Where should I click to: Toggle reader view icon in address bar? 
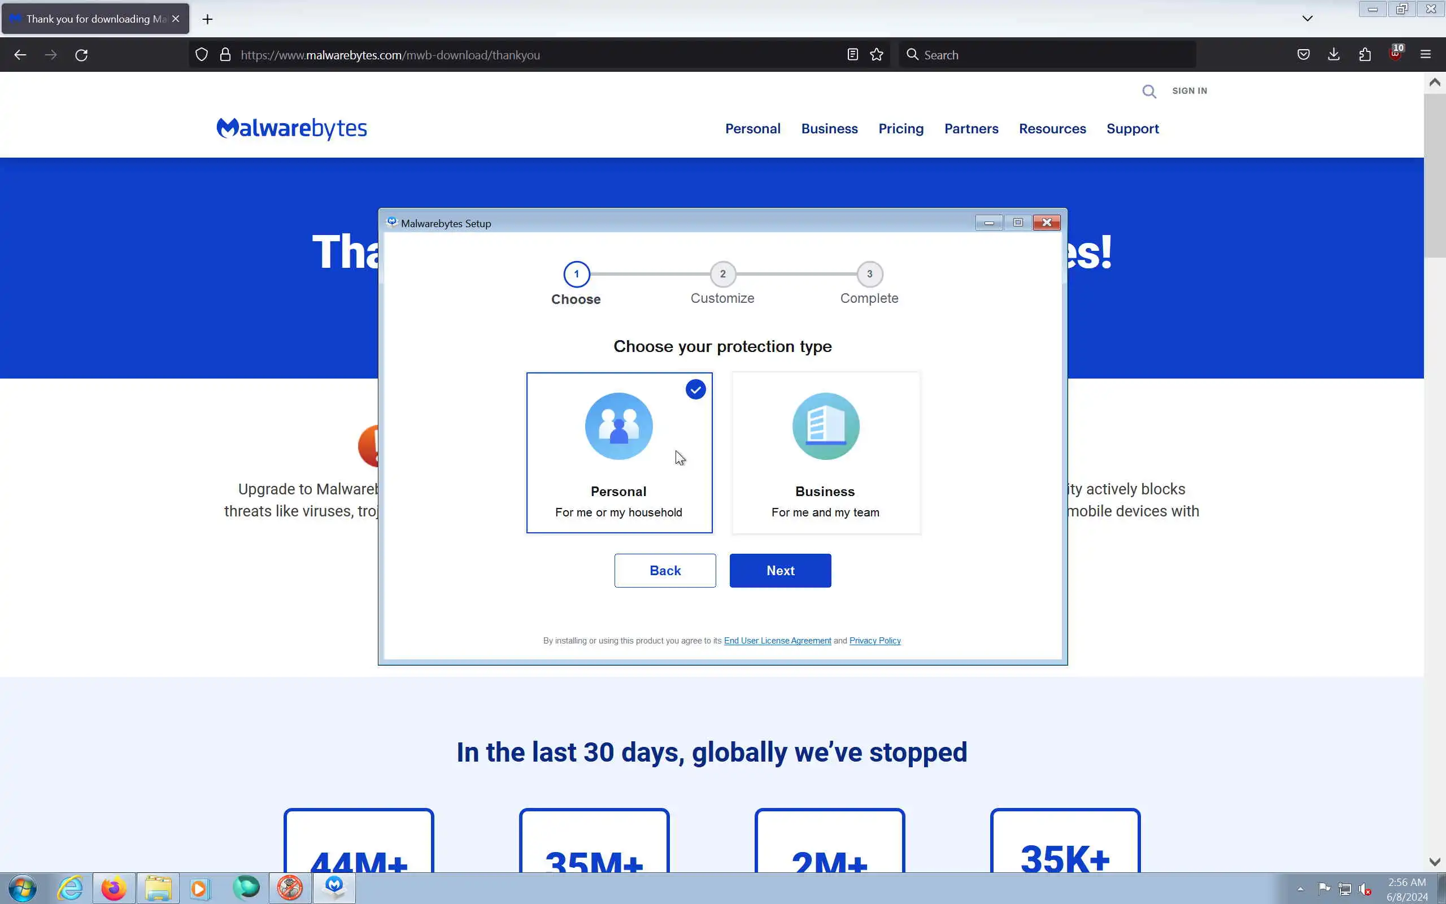click(x=853, y=55)
